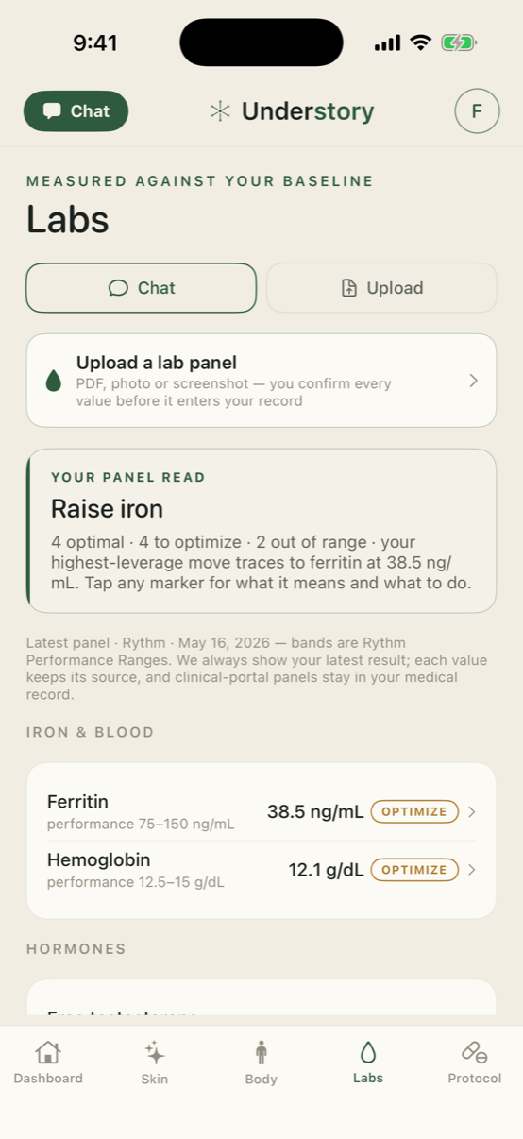Tap the Hemoglobin OPTIMIZE badge
Screen dimensions: 523x1139
(x=414, y=870)
